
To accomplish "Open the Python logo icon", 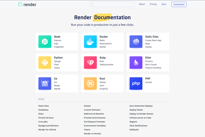I will [45, 63].
